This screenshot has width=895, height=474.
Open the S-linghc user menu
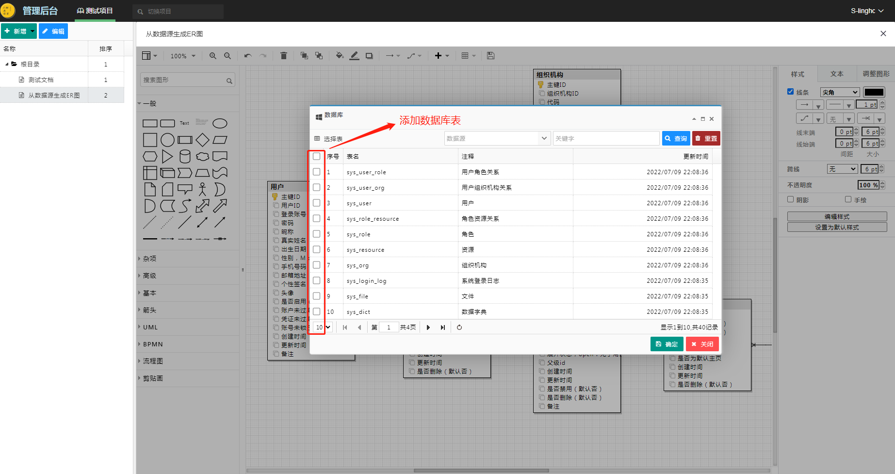(x=867, y=11)
